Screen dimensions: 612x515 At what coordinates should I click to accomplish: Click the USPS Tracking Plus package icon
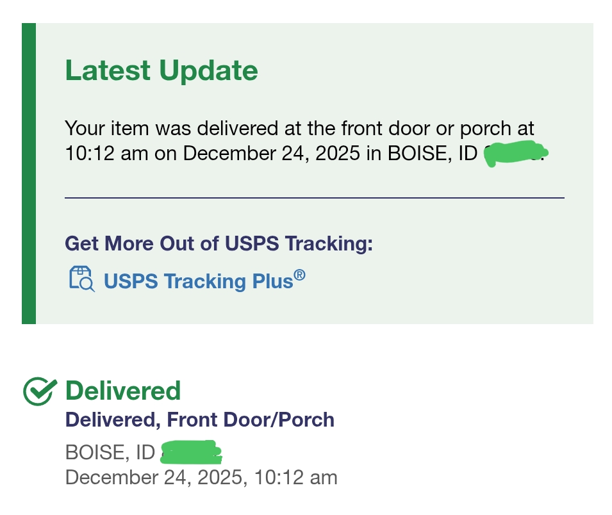click(81, 280)
